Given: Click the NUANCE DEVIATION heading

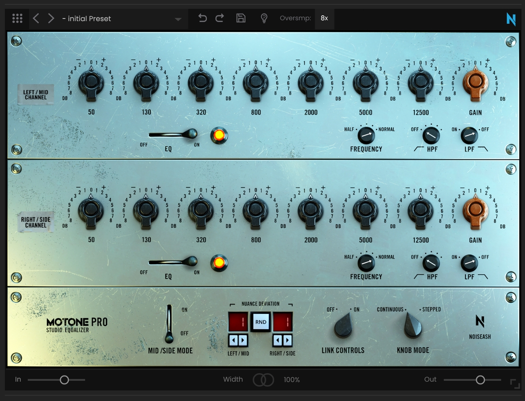Looking at the screenshot, I should point(261,304).
